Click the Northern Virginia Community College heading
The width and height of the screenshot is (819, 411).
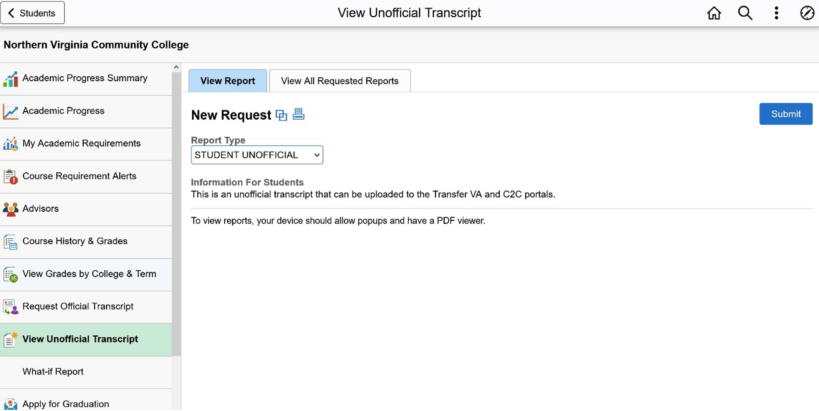coord(96,45)
